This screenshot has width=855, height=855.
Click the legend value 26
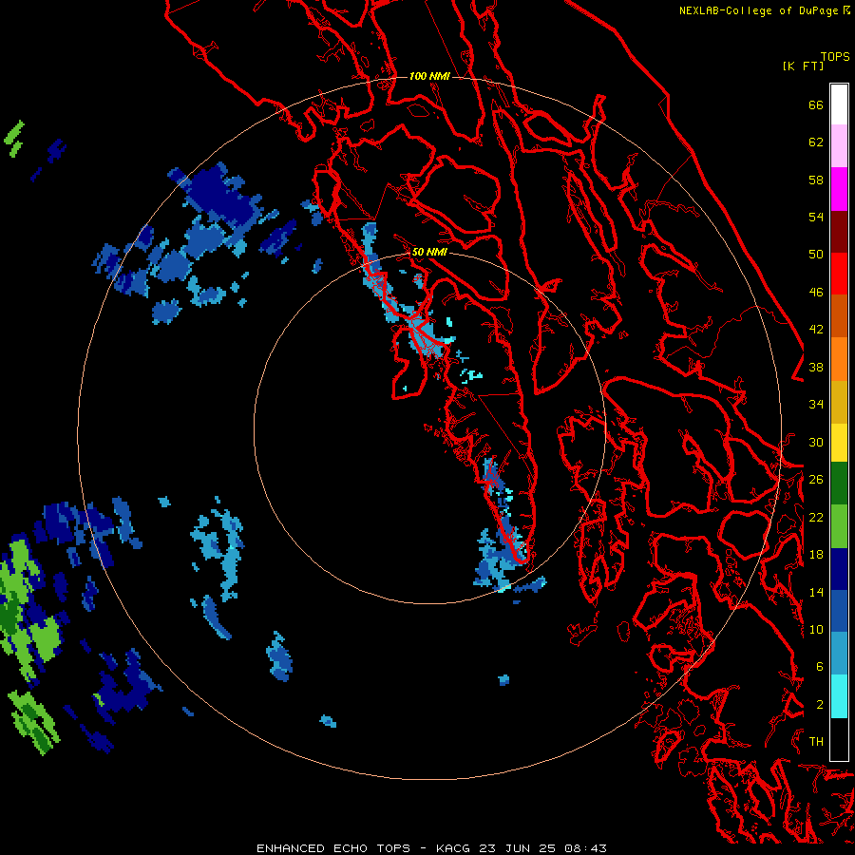click(816, 480)
